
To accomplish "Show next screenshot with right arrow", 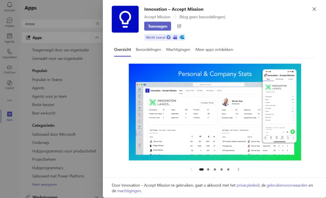I will pyautogui.click(x=238, y=169).
